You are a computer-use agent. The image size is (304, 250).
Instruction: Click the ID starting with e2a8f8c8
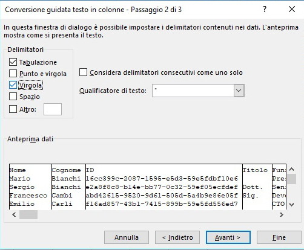(162, 187)
